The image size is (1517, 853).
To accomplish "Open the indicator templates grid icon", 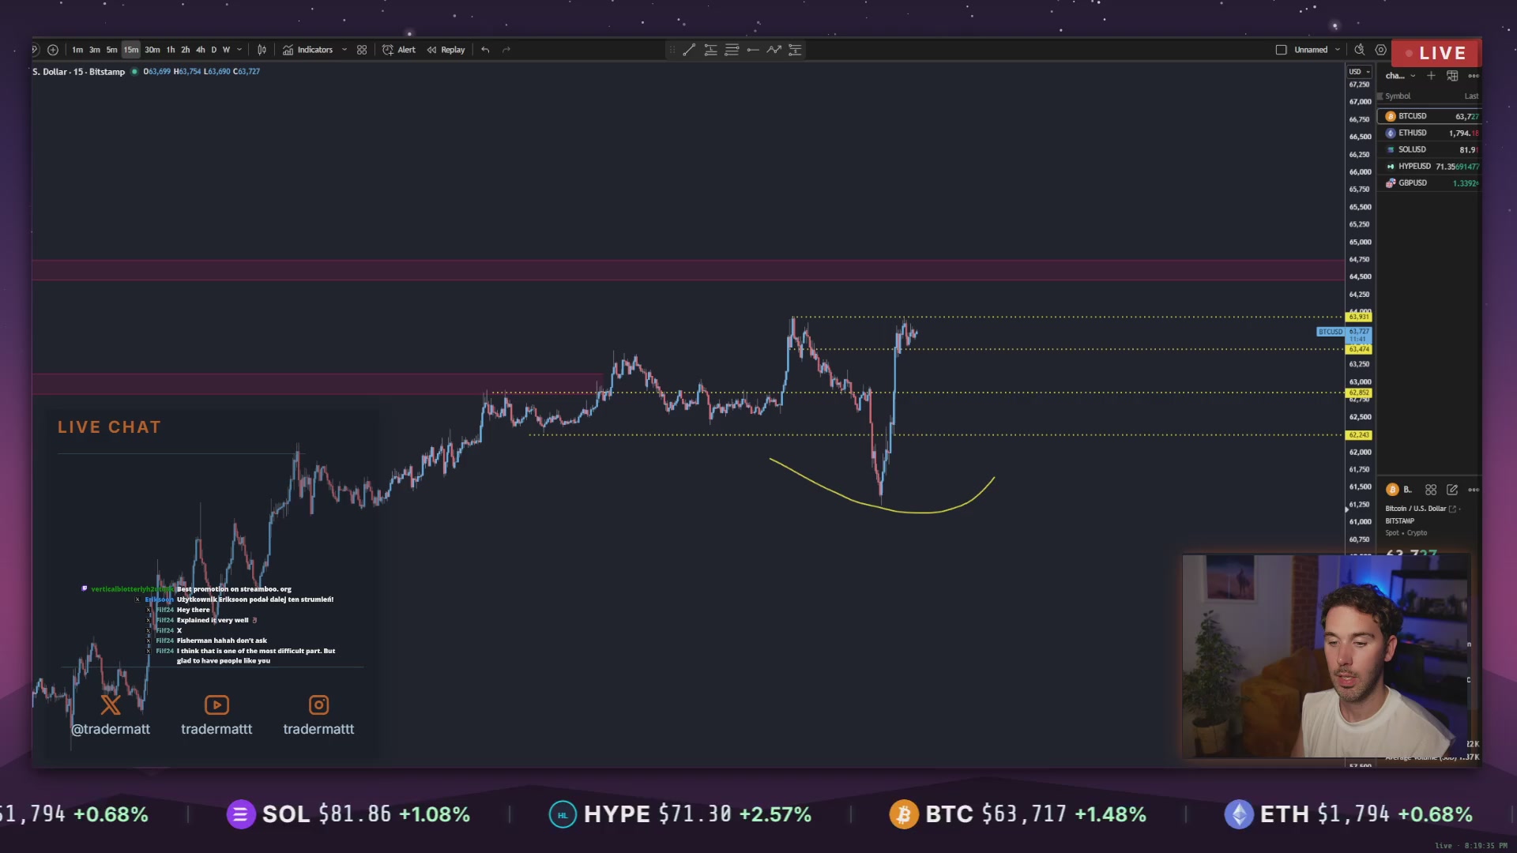I will (x=362, y=50).
